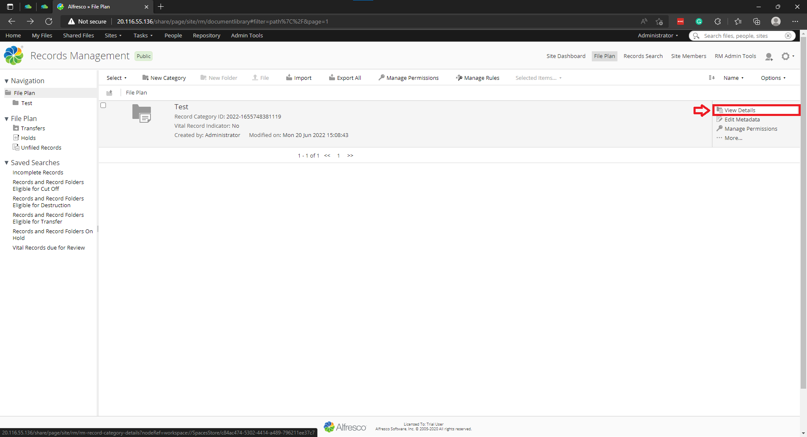Image resolution: width=807 pixels, height=437 pixels.
Task: Open the Options dropdown
Action: pos(773,78)
